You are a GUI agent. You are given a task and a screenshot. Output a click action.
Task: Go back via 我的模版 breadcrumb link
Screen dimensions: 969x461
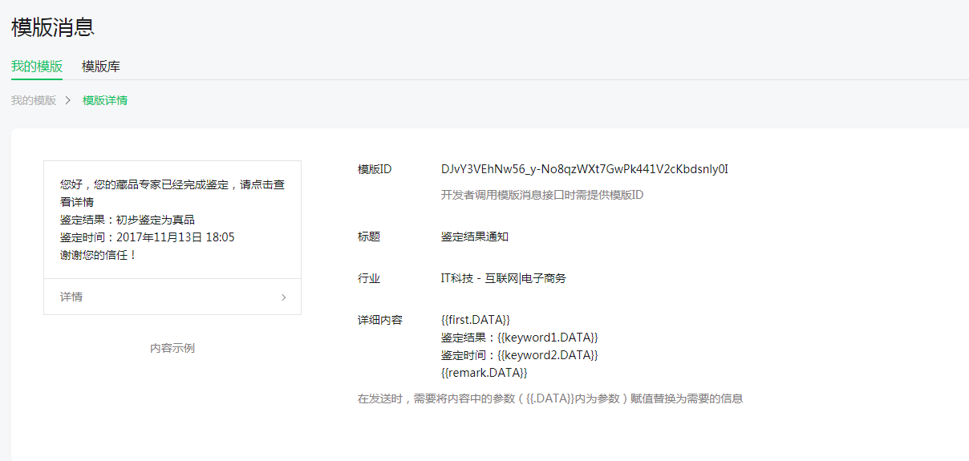34,100
